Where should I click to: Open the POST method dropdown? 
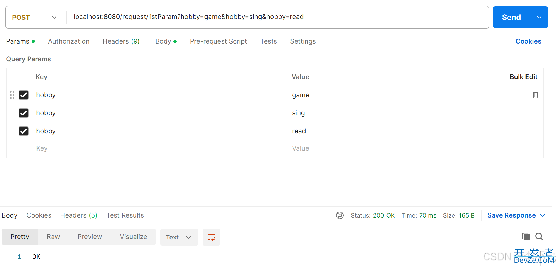click(35, 17)
